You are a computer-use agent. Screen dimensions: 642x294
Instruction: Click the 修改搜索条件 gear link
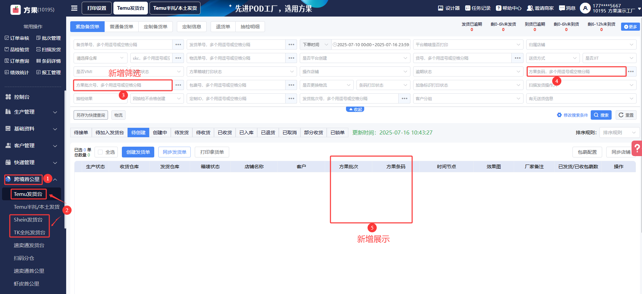572,115
